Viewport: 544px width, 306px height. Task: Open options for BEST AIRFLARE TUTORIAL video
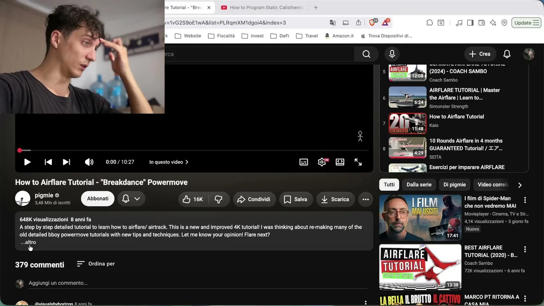525,249
